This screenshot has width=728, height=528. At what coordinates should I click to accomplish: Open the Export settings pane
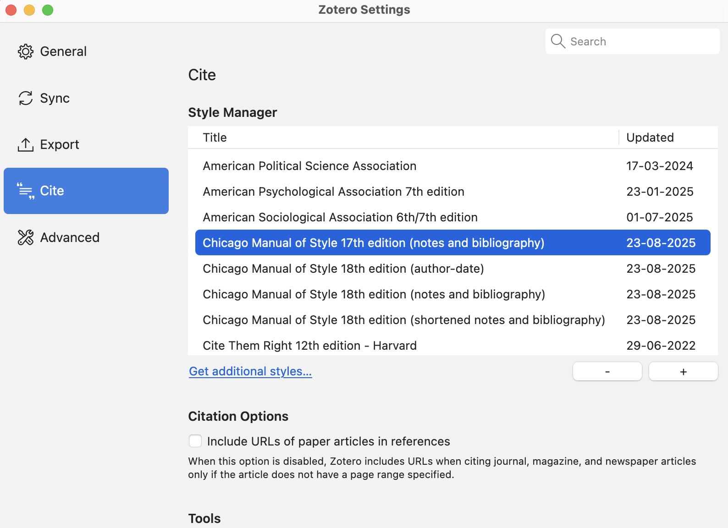(86, 144)
